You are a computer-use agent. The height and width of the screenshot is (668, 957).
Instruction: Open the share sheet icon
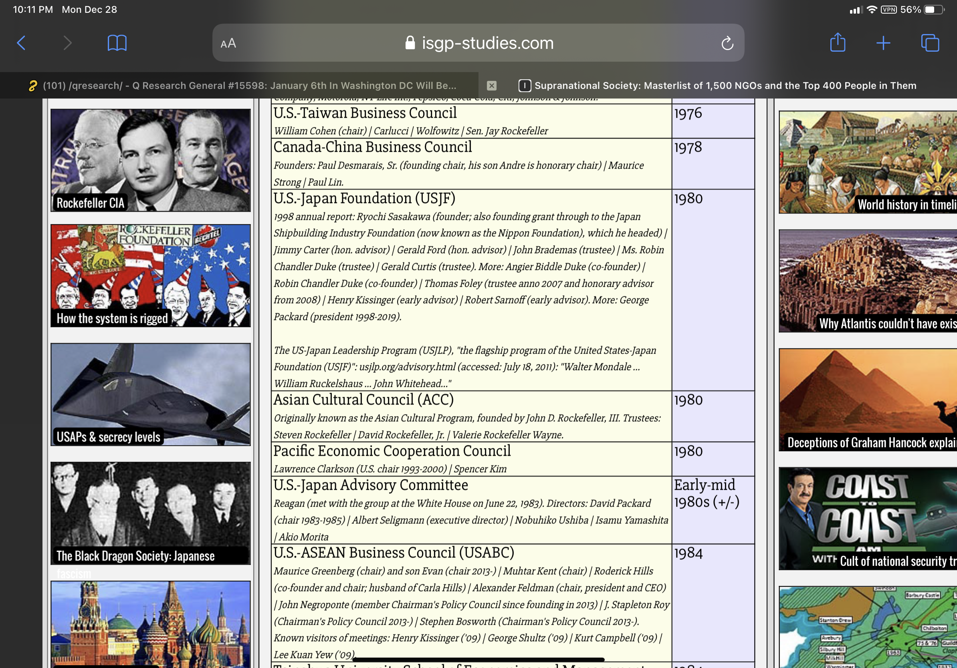pyautogui.click(x=838, y=42)
